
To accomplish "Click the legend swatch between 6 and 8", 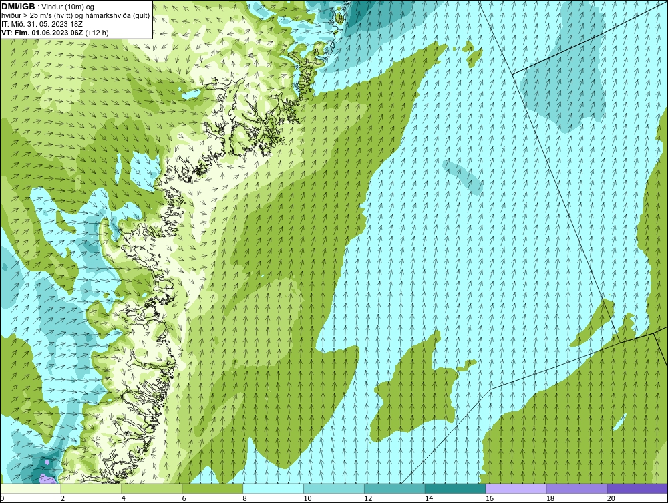I will coord(212,488).
